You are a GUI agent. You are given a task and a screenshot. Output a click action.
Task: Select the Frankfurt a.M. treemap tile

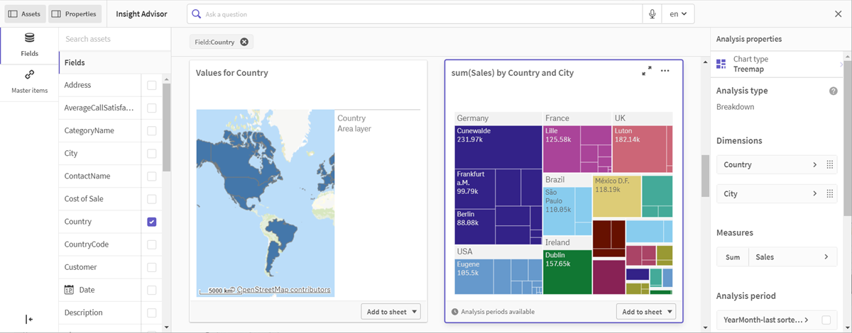pos(474,188)
